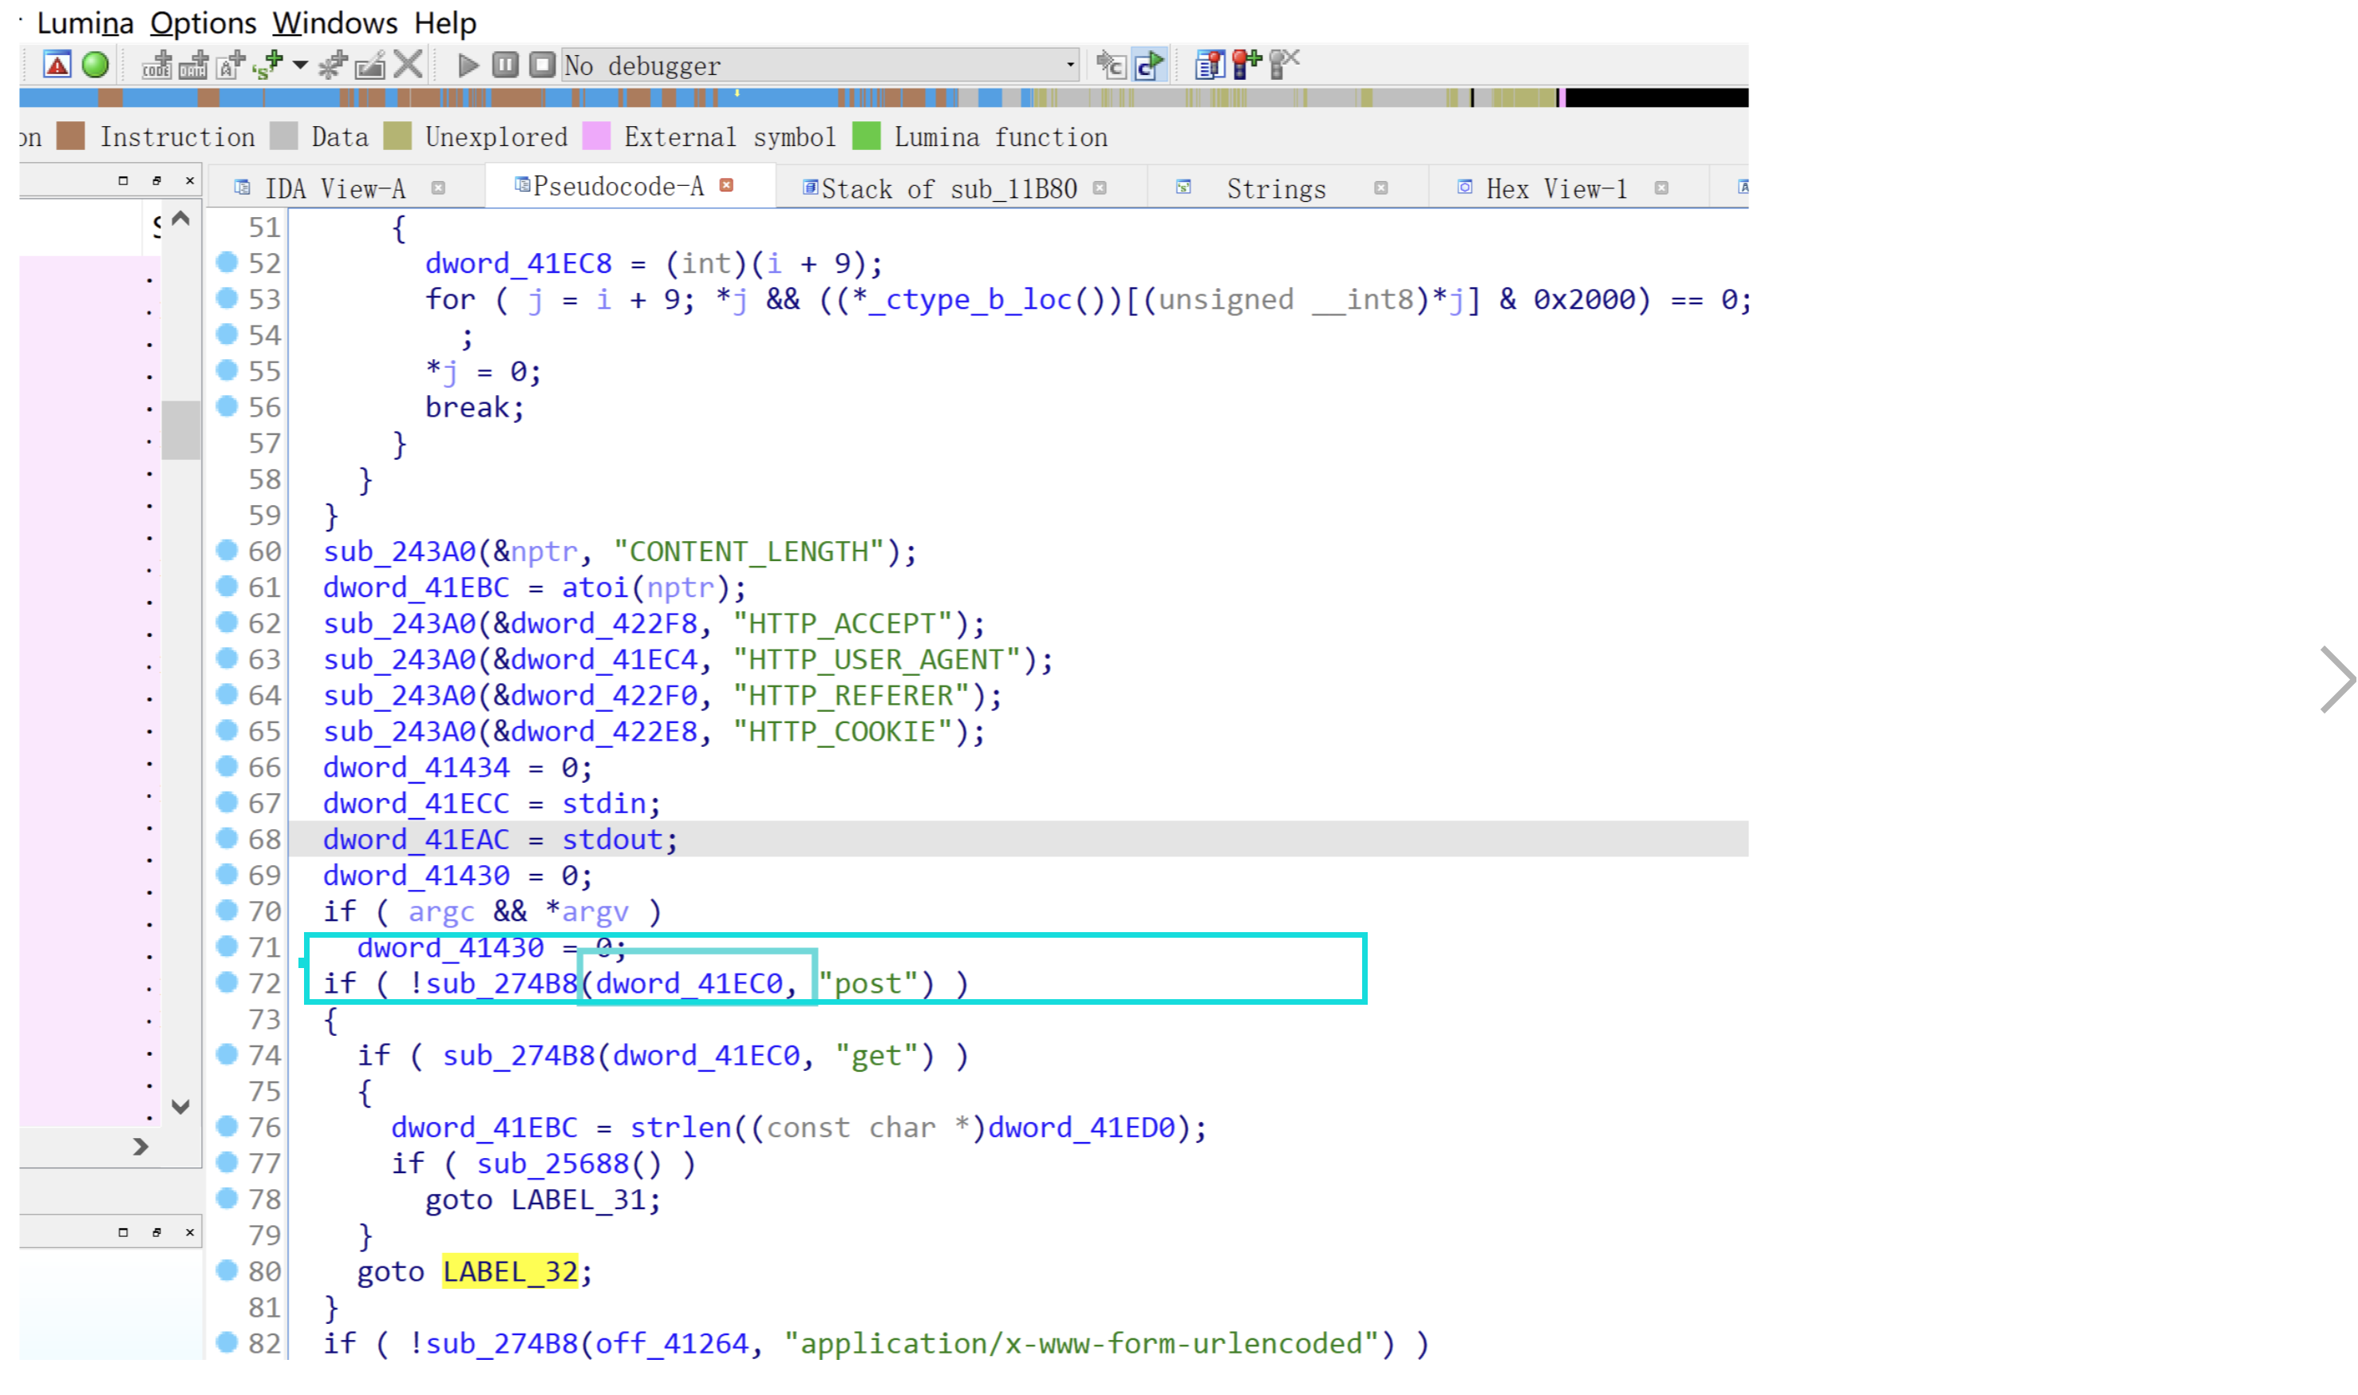Pause the process with the pause icon

tap(504, 65)
